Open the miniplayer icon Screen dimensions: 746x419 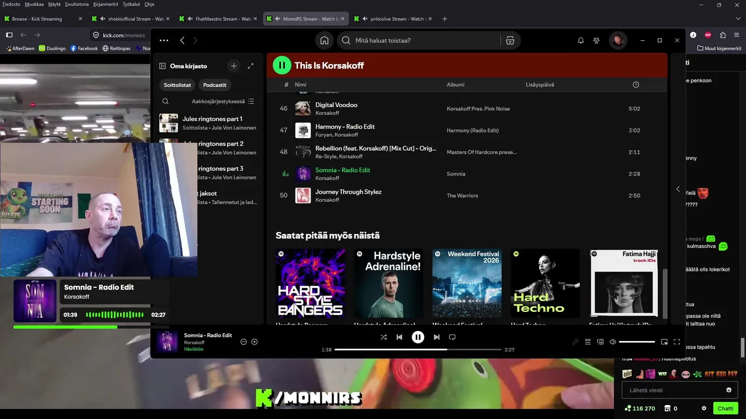(x=664, y=342)
